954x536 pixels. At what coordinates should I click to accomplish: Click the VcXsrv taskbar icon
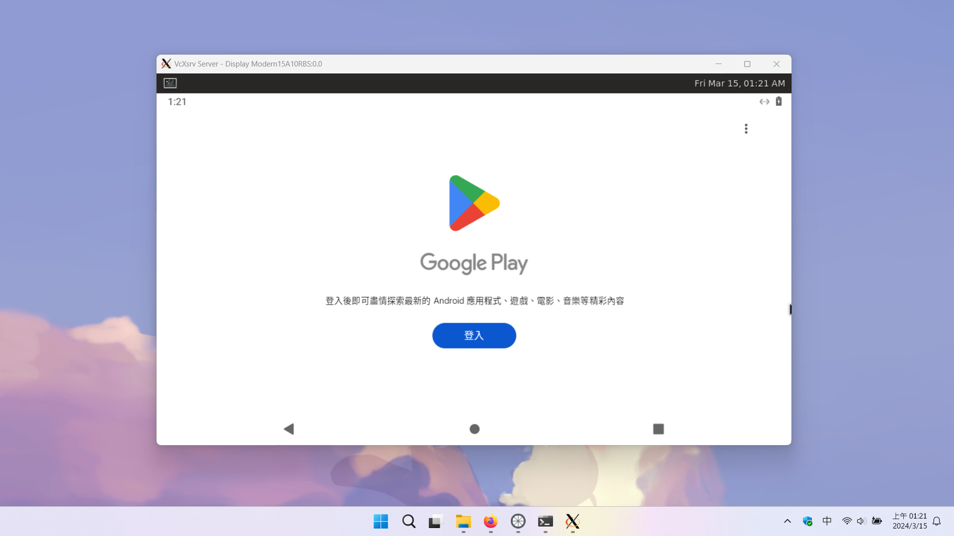(572, 522)
